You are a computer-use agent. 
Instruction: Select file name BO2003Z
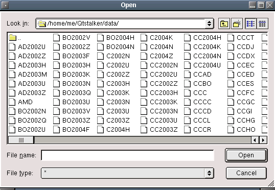coord(76,121)
